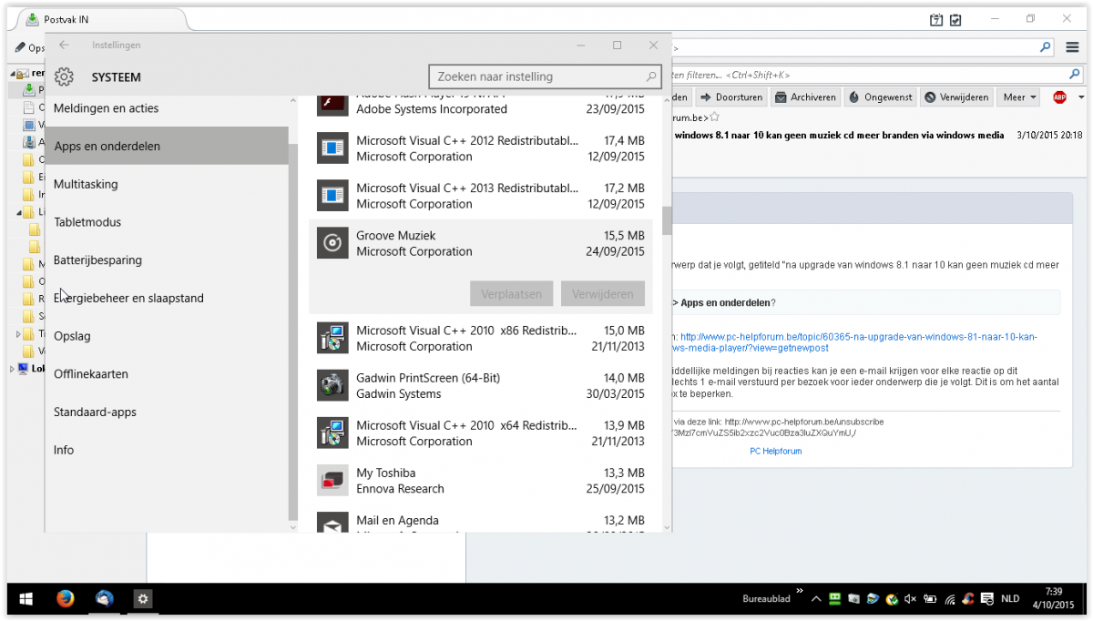Open the dropdown arrow next to ABP
Screen dimensions: 1093x621
point(1081,97)
